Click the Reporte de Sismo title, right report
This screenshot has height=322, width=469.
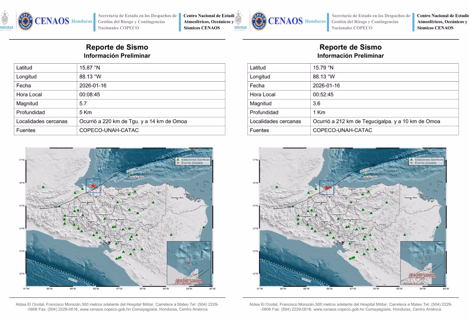click(350, 47)
